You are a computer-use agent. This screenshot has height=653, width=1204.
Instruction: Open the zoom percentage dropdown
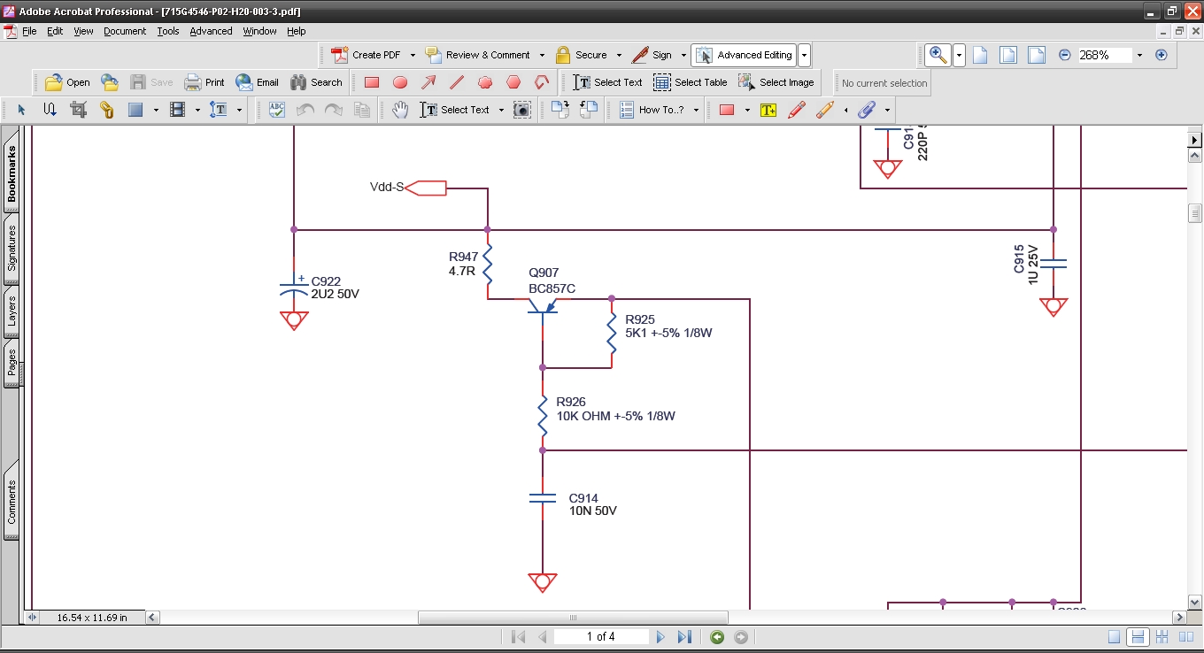[x=1139, y=55]
